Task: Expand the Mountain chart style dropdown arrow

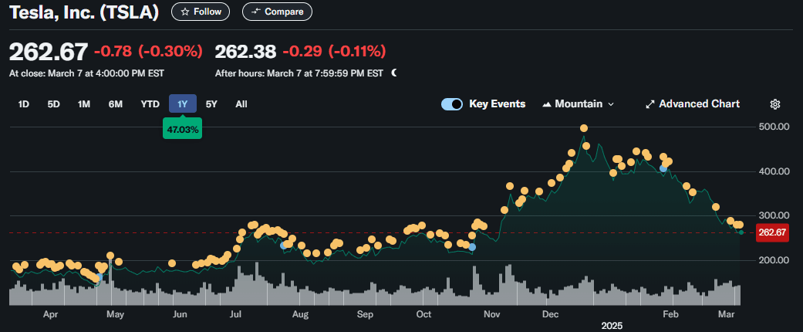Action: [610, 104]
